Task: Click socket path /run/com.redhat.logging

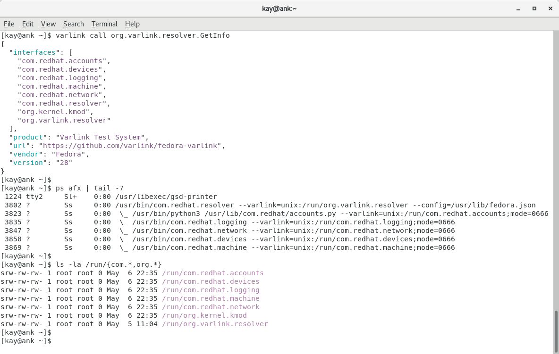Action: pos(211,290)
